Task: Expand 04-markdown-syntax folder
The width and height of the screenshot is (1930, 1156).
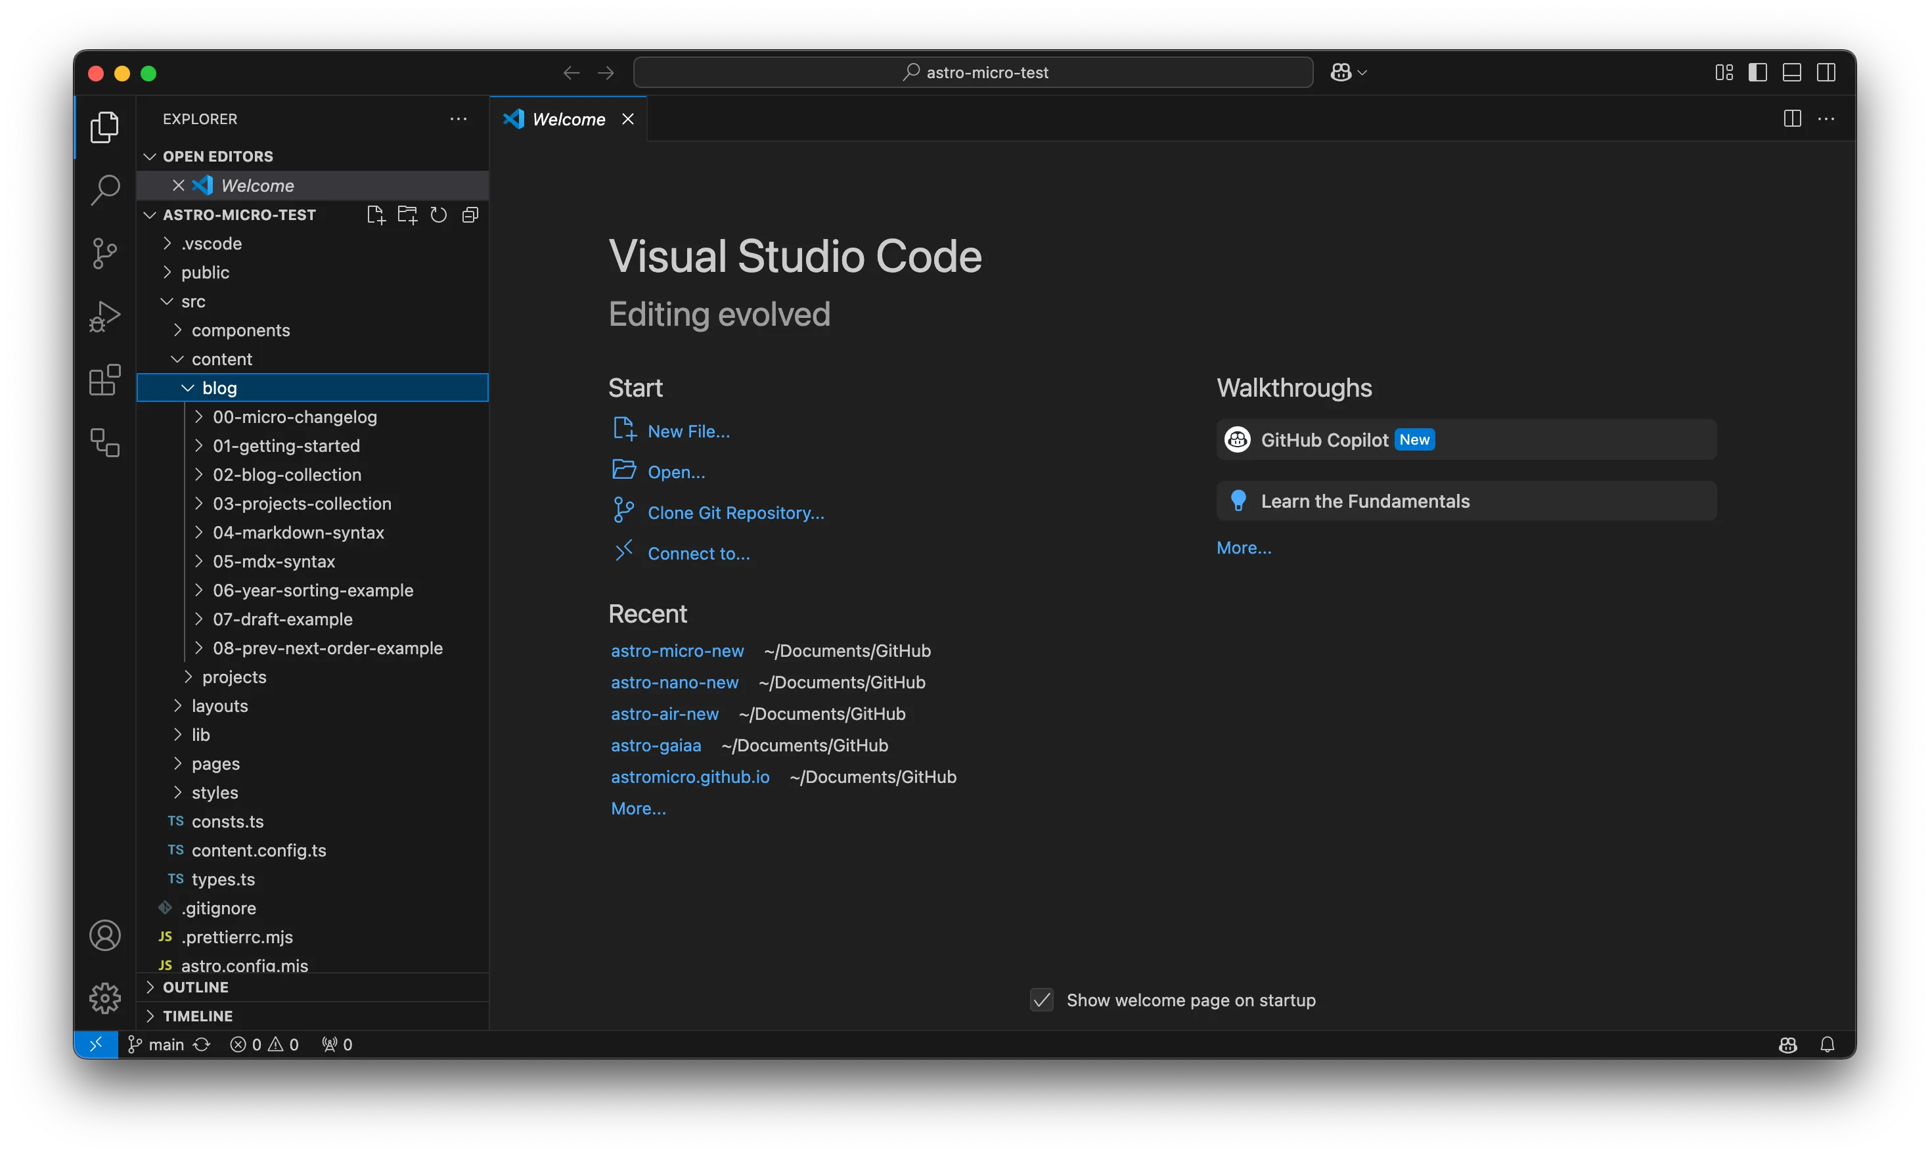Action: pos(312,531)
